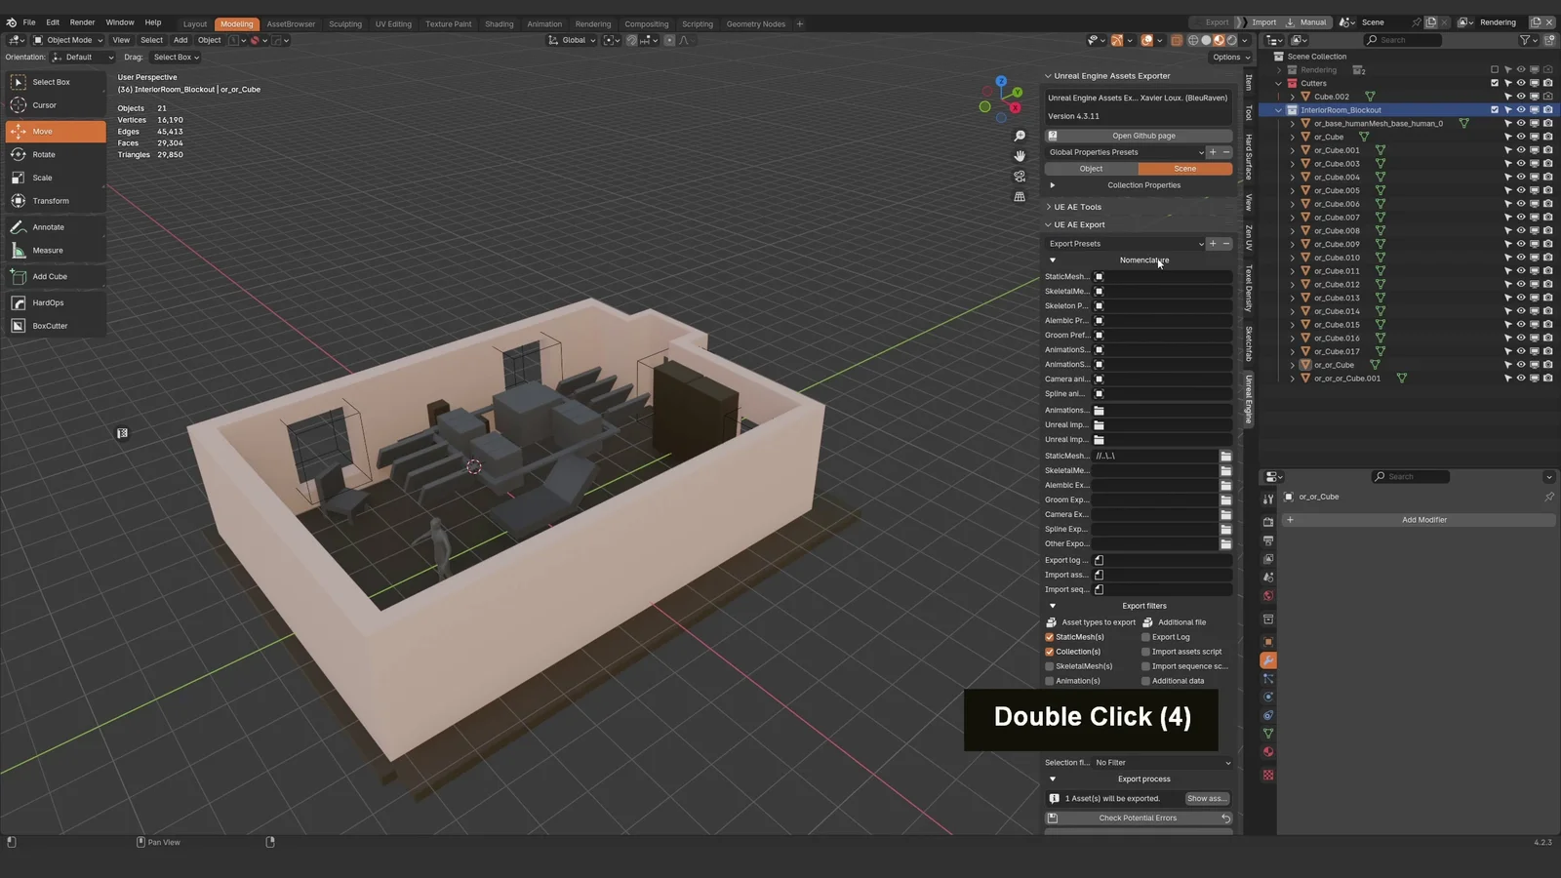This screenshot has height=878, width=1561.
Task: Open the Render menu
Action: pyautogui.click(x=82, y=21)
